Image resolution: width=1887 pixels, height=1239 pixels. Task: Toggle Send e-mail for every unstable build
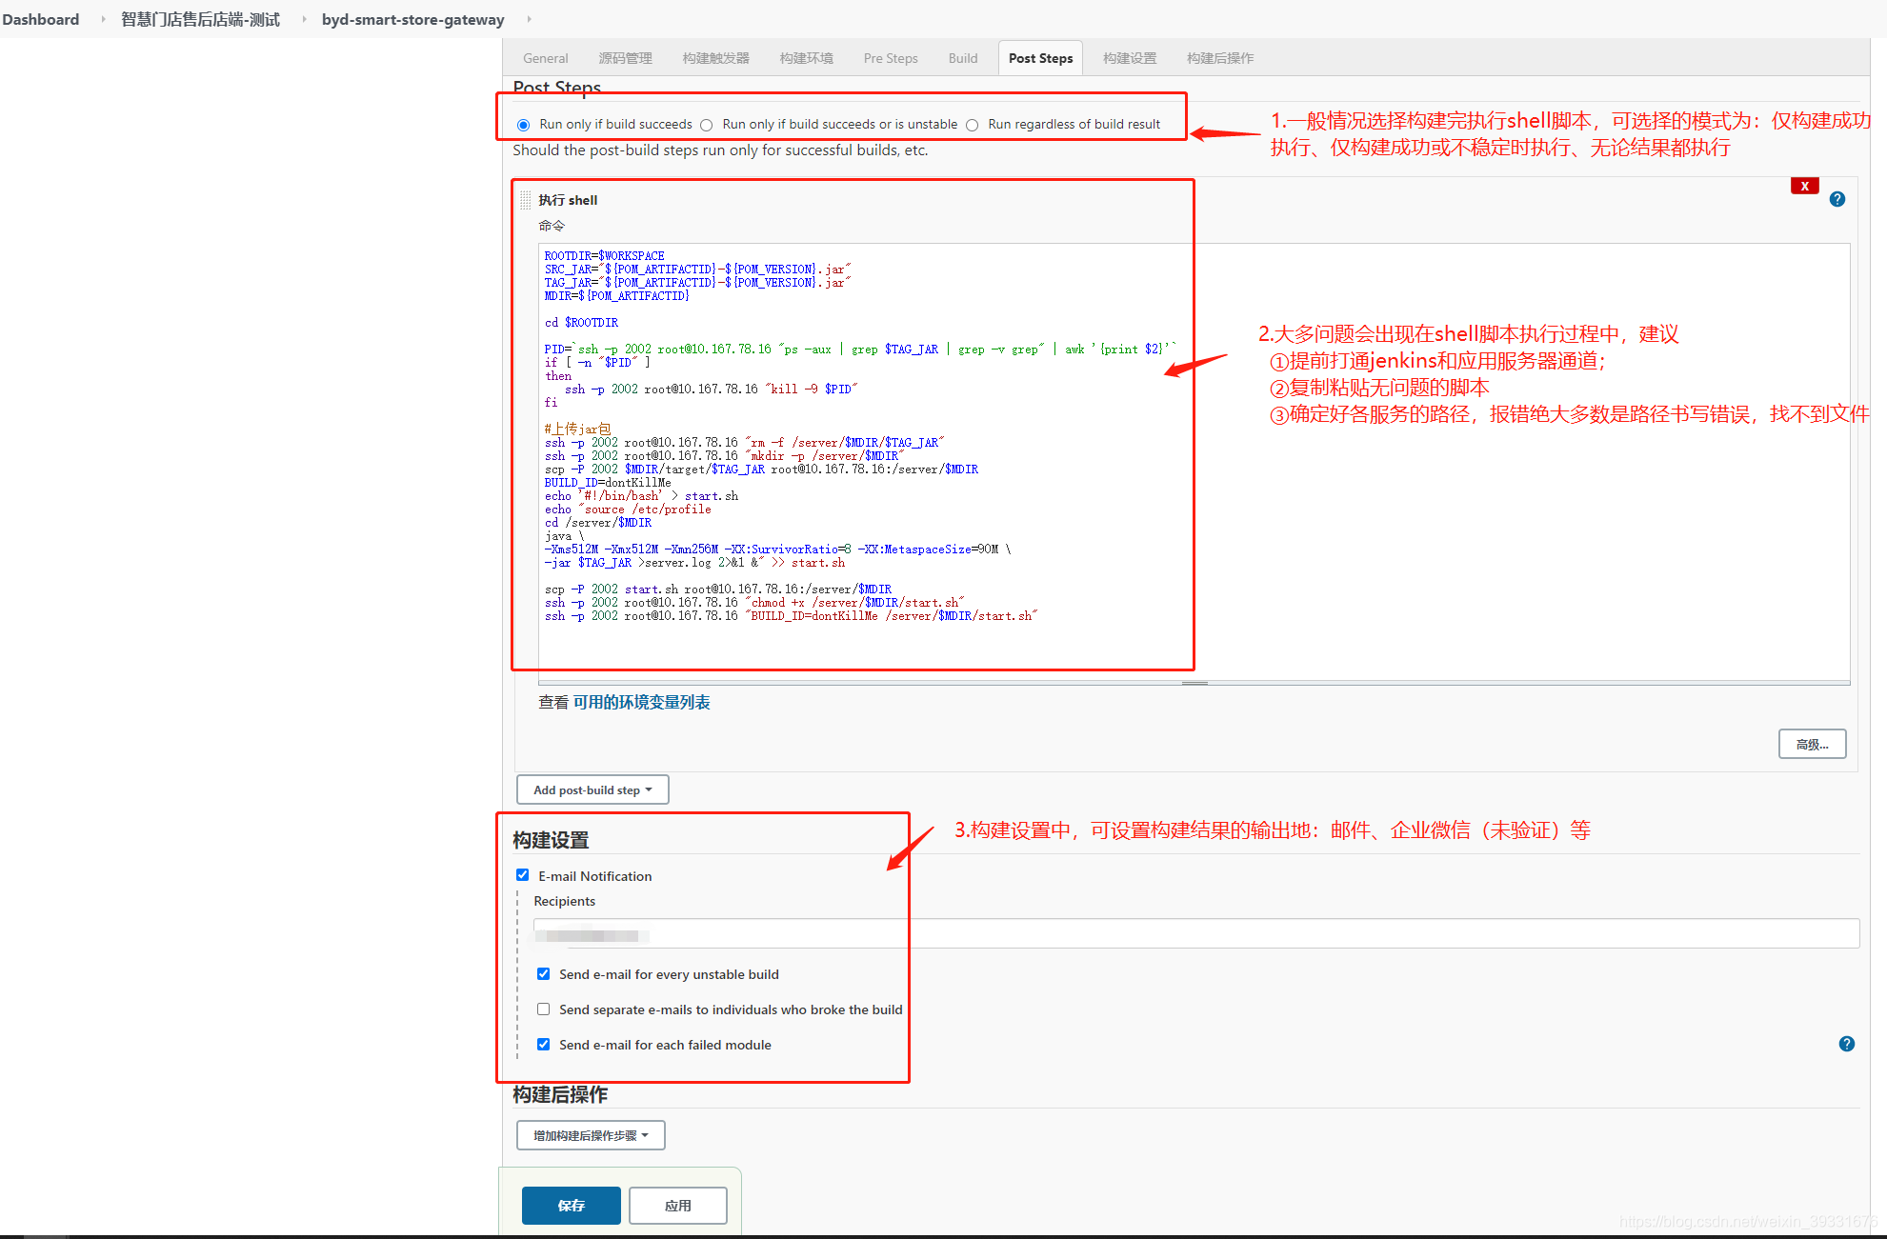point(543,974)
